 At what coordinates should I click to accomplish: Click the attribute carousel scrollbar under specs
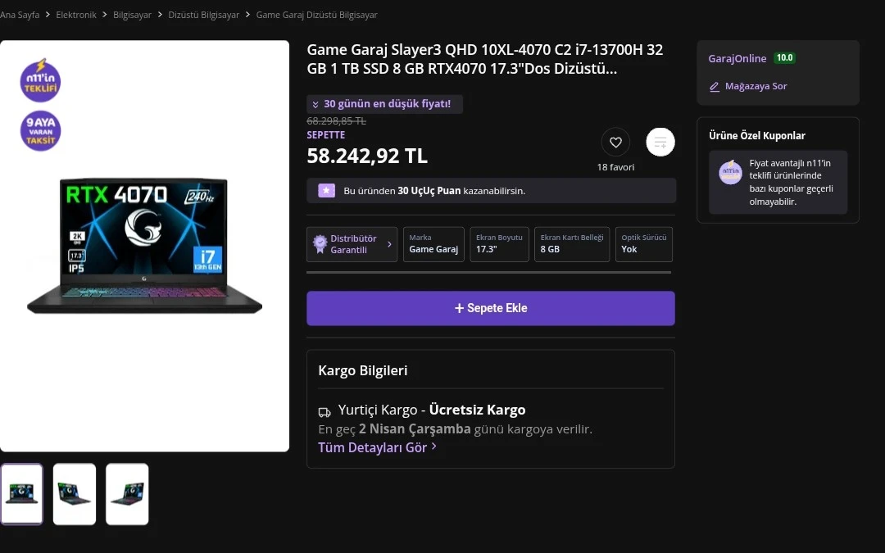[488, 273]
